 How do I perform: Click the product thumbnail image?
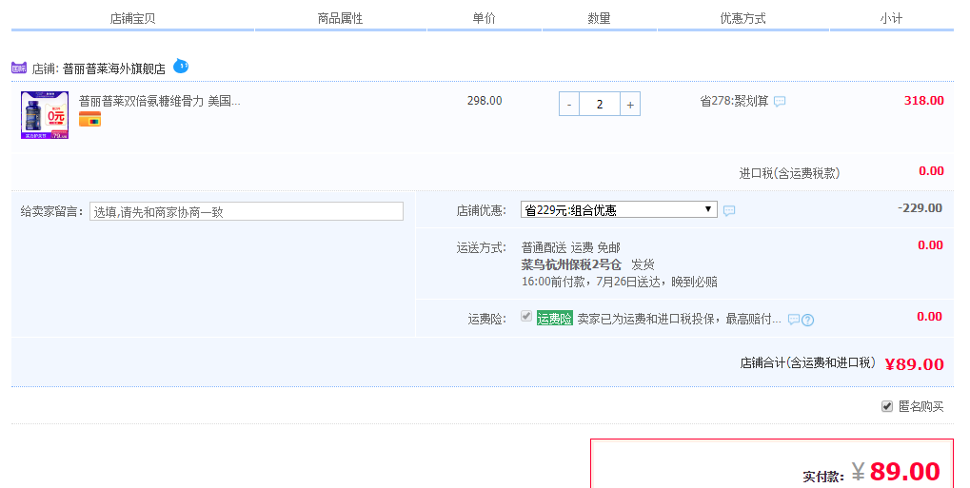click(45, 115)
